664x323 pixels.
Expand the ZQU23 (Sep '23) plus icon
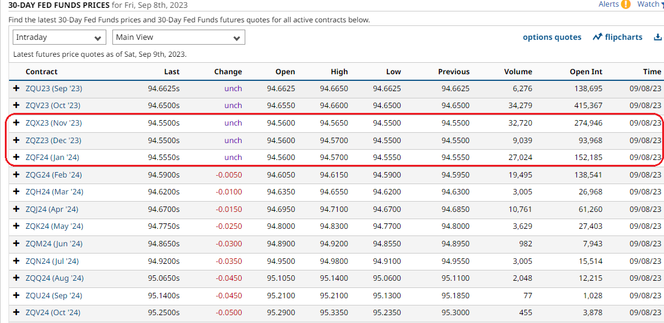(16, 89)
